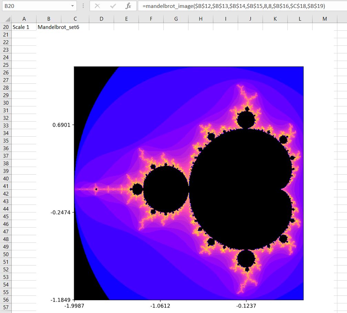The height and width of the screenshot is (313, 347).
Task: Click the name box resize dots handle
Action: point(83,6)
